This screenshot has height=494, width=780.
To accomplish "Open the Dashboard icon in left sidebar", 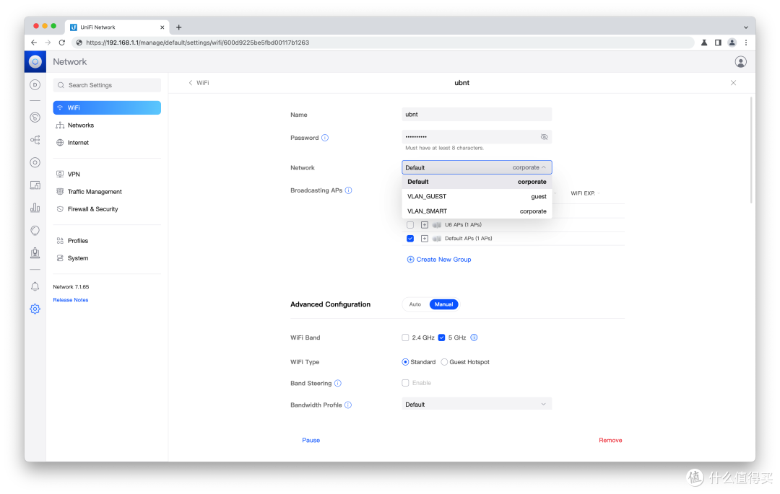I will coord(35,85).
